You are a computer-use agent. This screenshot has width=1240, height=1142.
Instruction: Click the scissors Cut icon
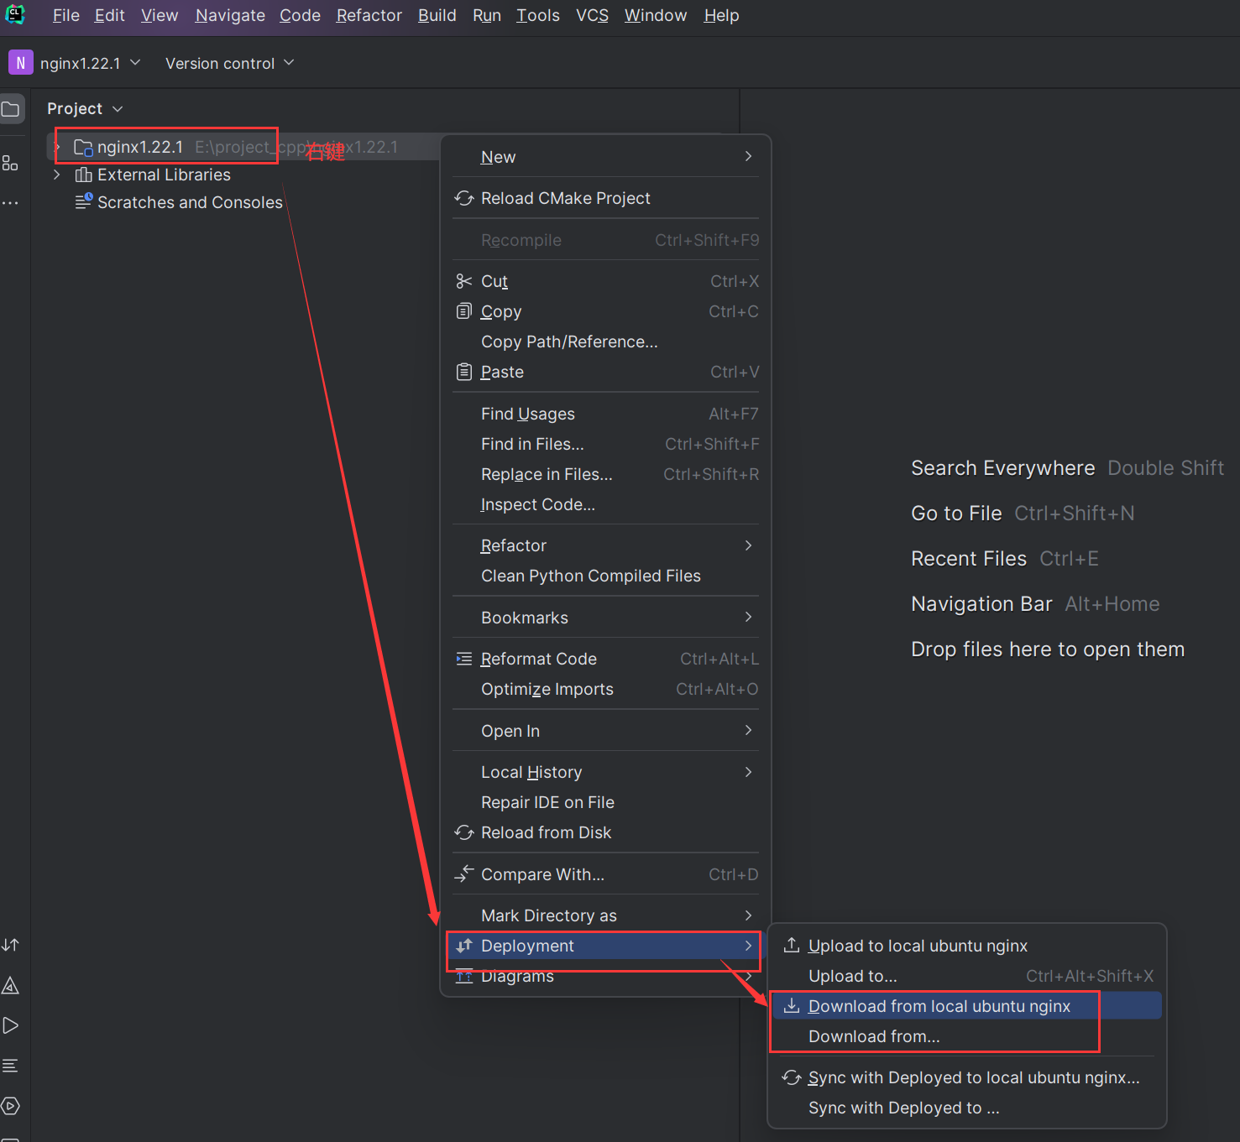tap(464, 281)
